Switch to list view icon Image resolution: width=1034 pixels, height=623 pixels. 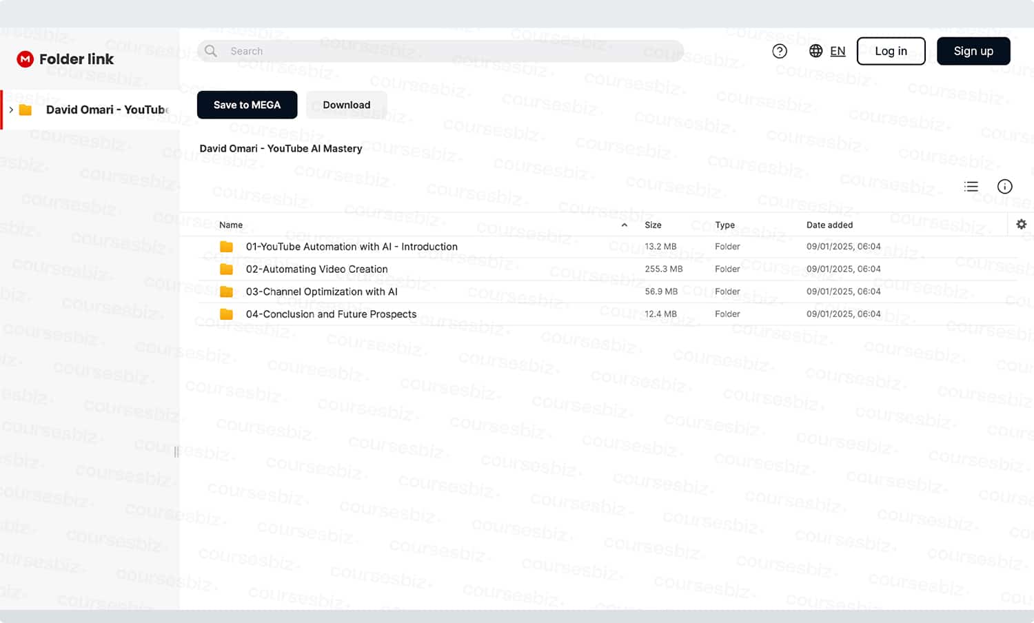[971, 186]
